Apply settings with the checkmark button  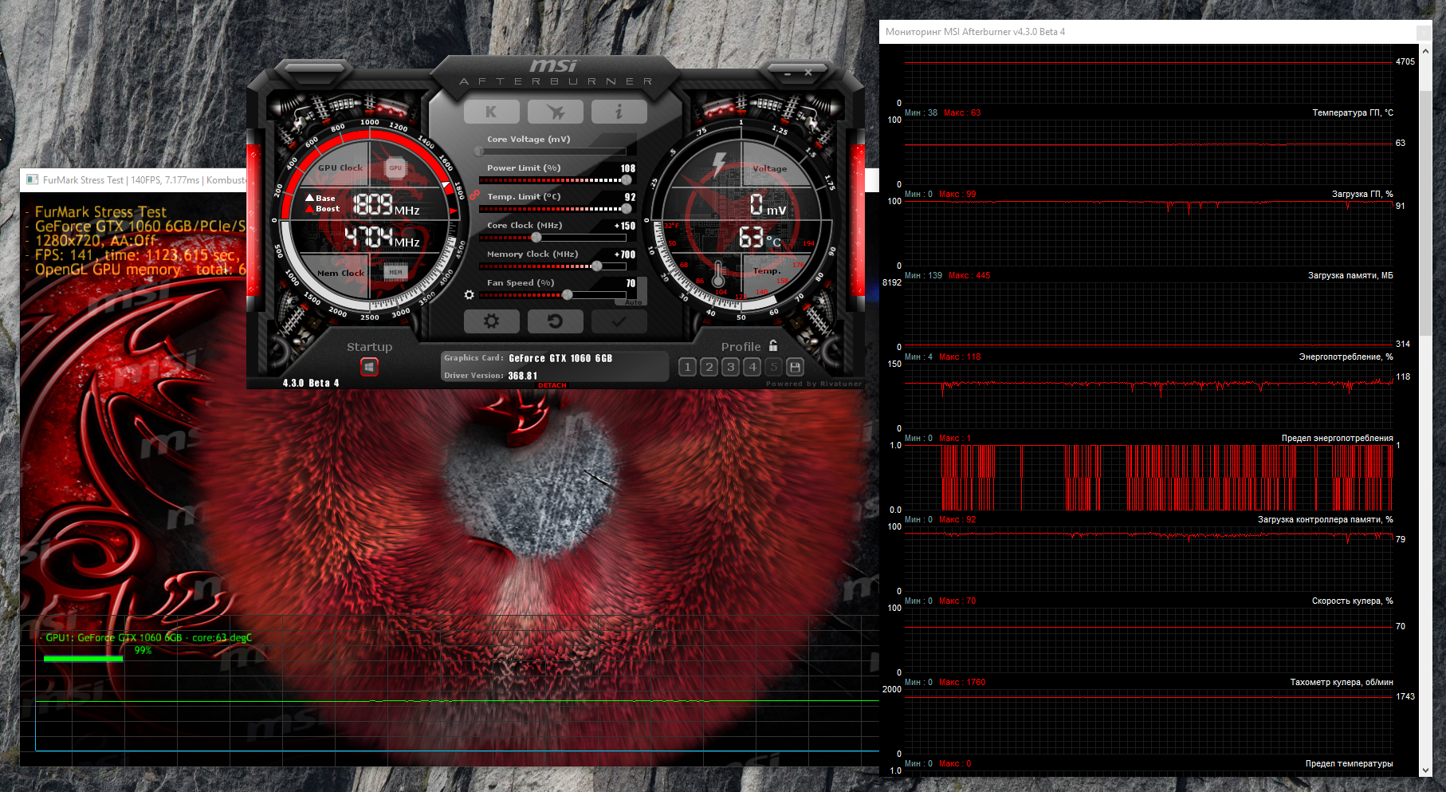[619, 321]
